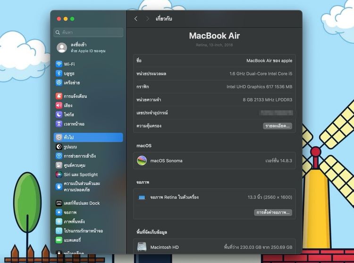Click the 'กราฟิก' row label

(143, 87)
